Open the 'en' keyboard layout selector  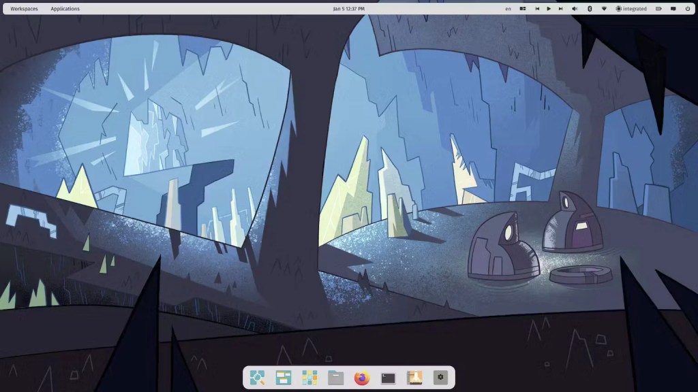[508, 8]
